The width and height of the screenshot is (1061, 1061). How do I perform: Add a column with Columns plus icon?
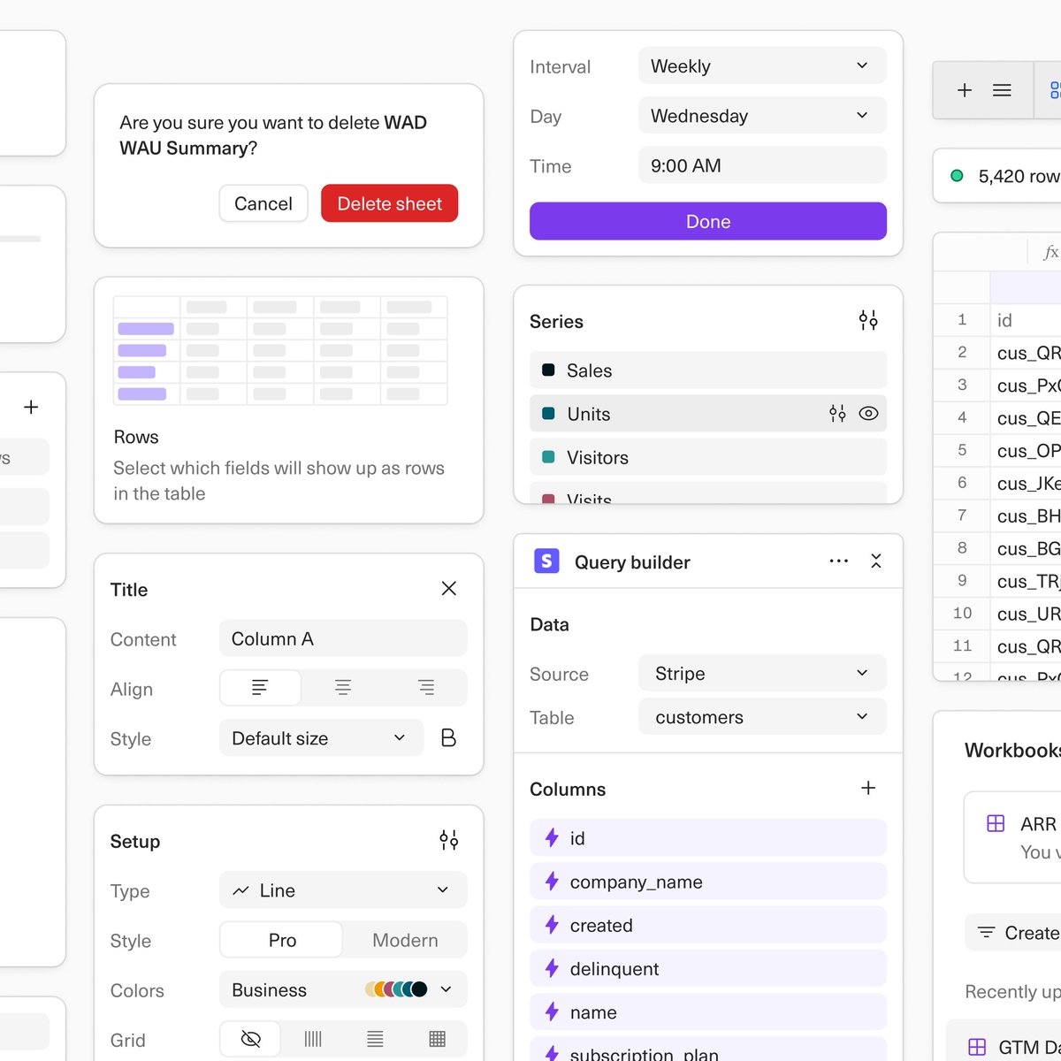click(868, 788)
